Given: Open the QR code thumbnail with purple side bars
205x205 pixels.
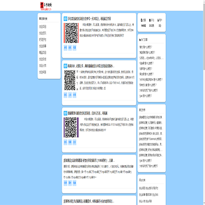Looking at the screenshot, I should click(x=71, y=128).
